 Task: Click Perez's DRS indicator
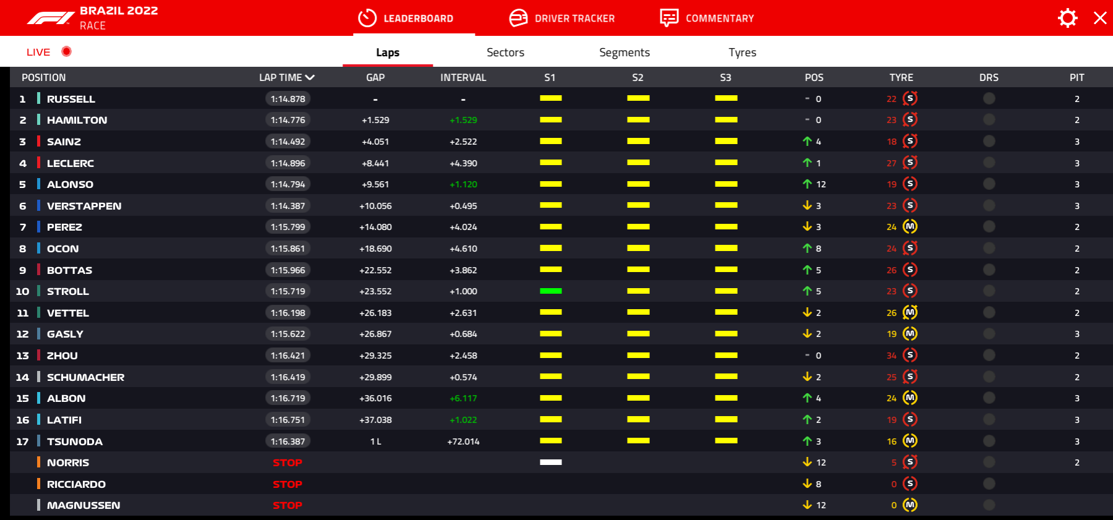point(989,226)
